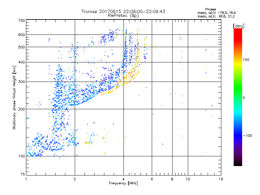Click the '75' tick at y-axis bottom
Image resolution: width=260 pixels, height=195 pixels.
tap(22, 175)
